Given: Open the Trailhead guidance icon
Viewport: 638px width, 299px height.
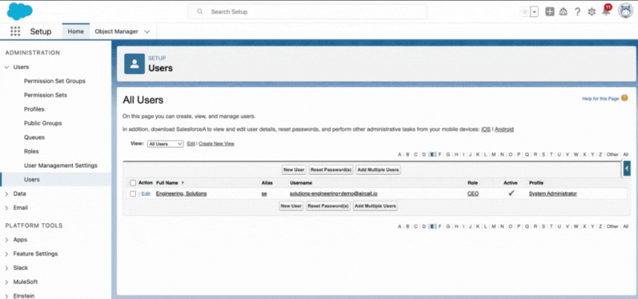Looking at the screenshot, I should 563,12.
